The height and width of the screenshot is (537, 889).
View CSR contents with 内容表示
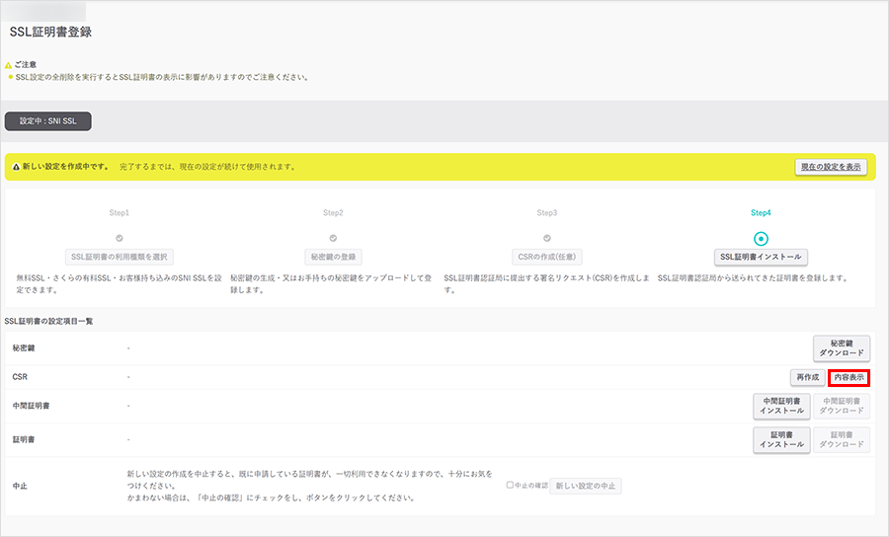(x=849, y=377)
